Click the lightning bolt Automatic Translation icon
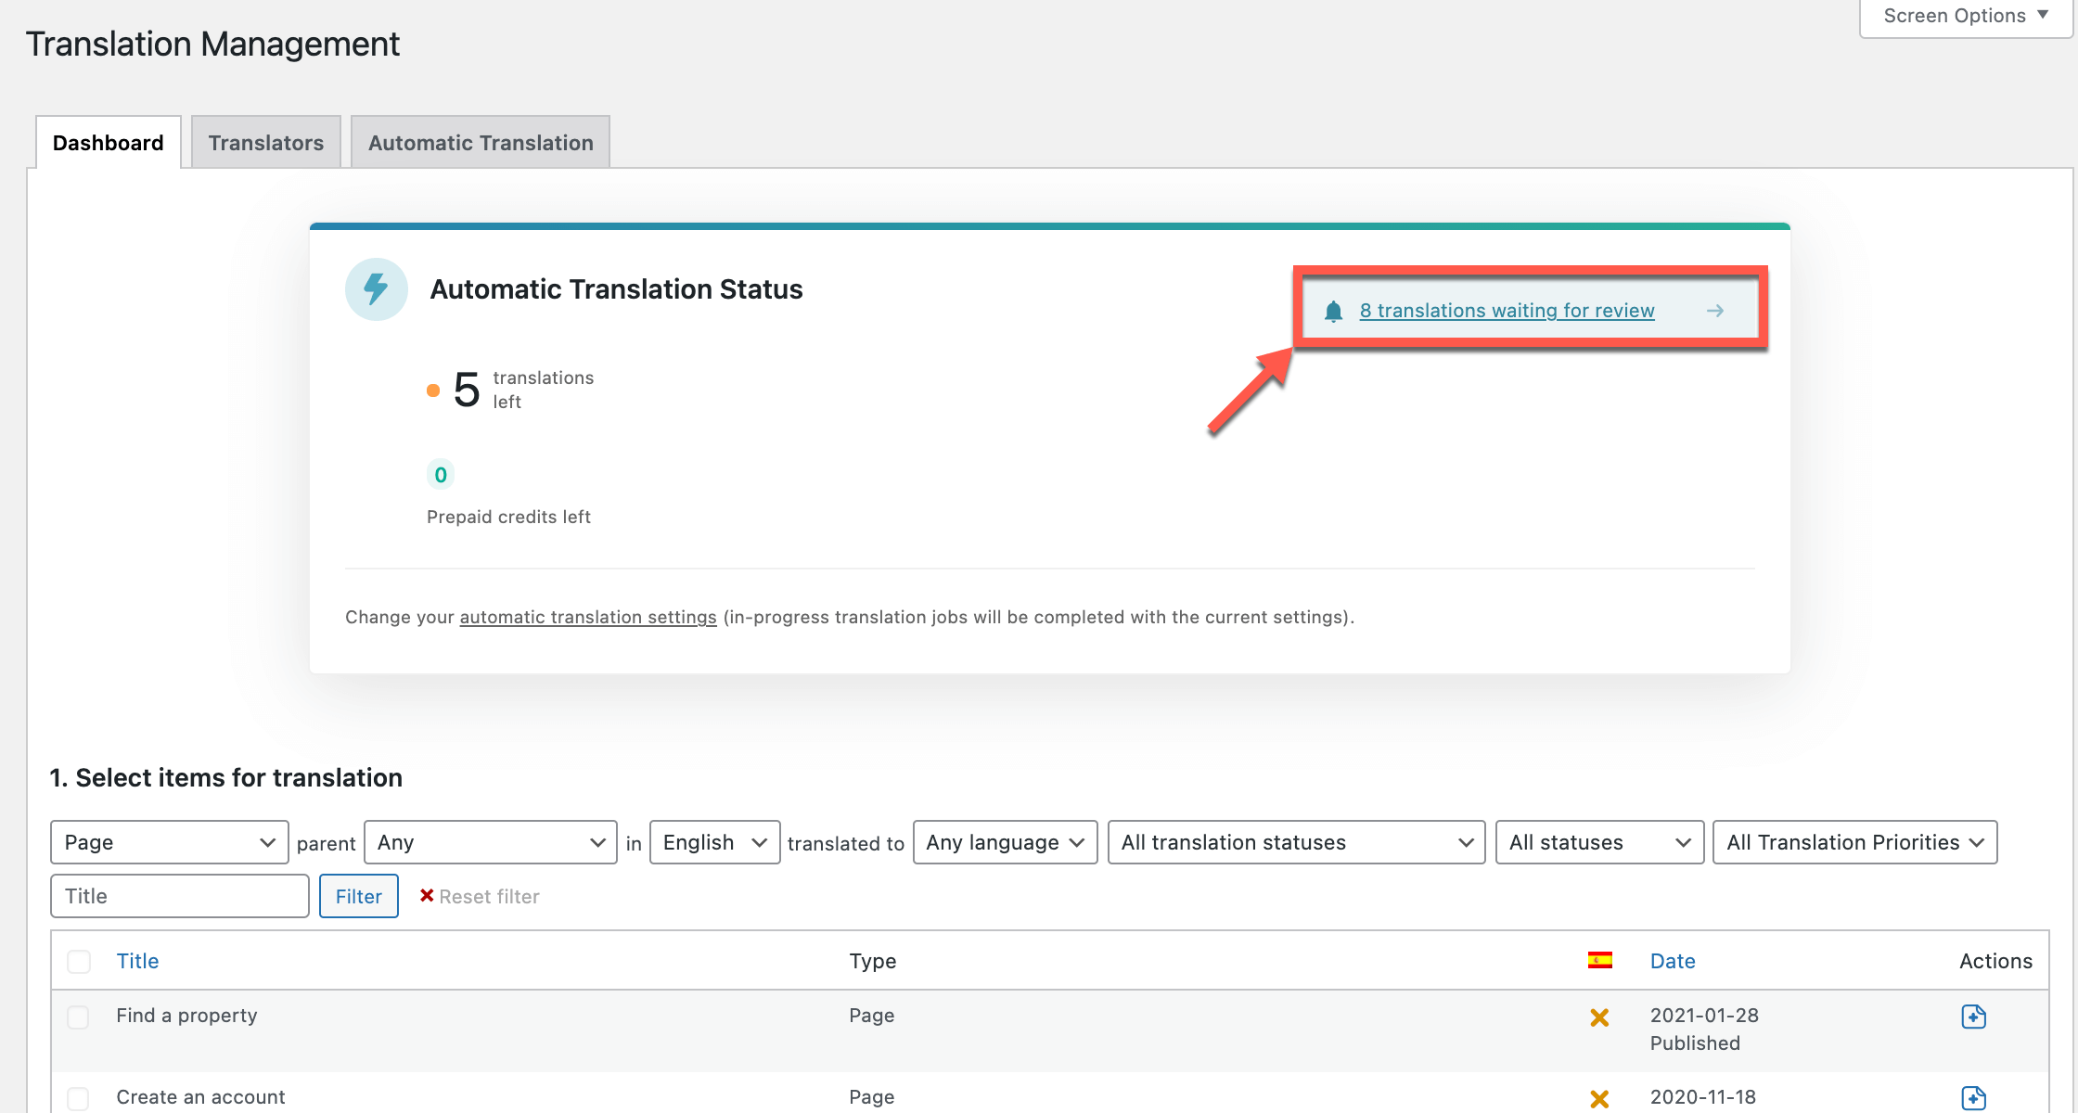The height and width of the screenshot is (1113, 2078). click(376, 289)
